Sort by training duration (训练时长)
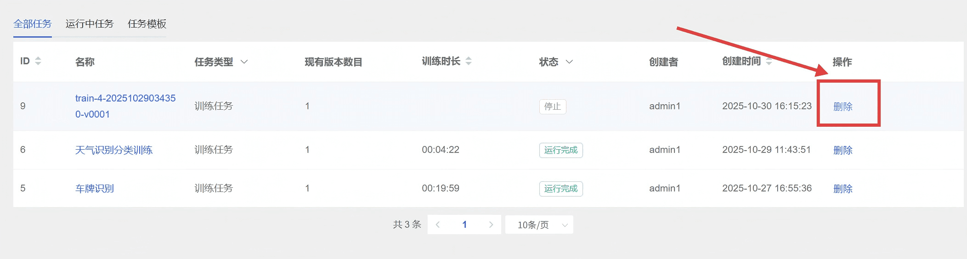Viewport: 967px width, 259px height. [468, 61]
